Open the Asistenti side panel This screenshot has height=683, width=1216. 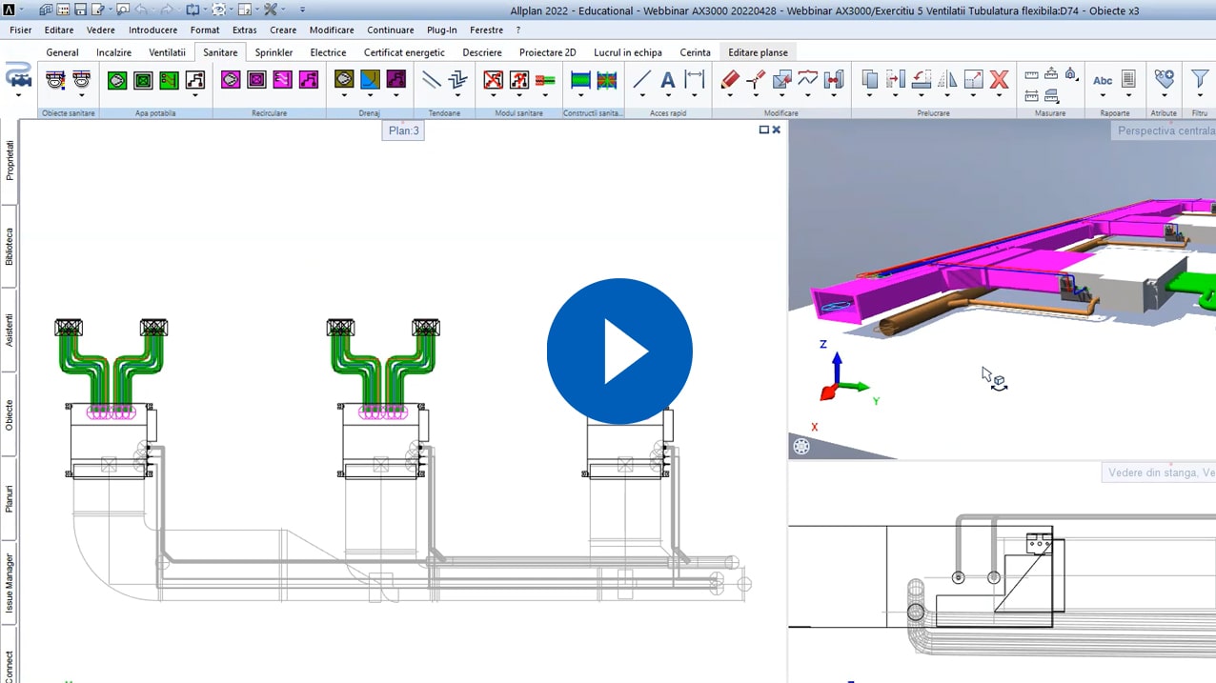[x=10, y=331]
